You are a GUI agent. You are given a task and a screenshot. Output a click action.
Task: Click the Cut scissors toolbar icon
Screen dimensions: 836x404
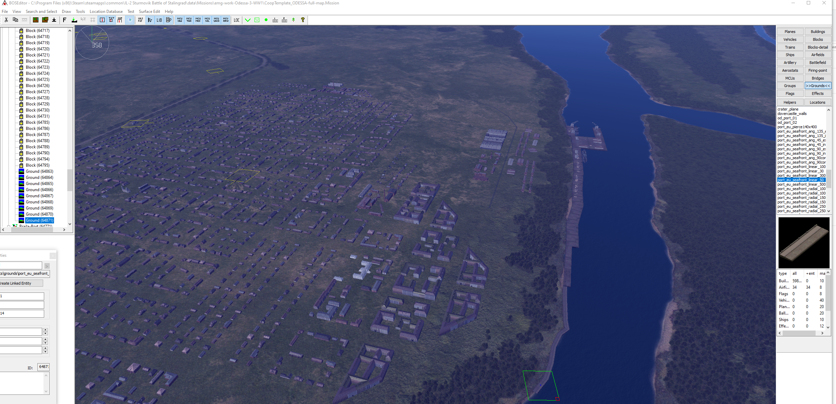click(5, 20)
